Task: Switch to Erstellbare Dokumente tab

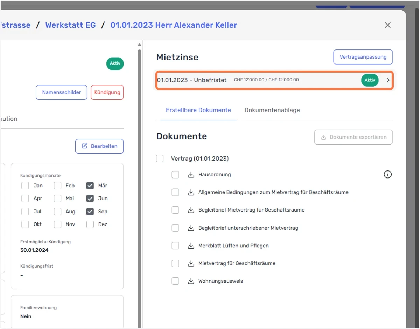Action: click(x=198, y=110)
